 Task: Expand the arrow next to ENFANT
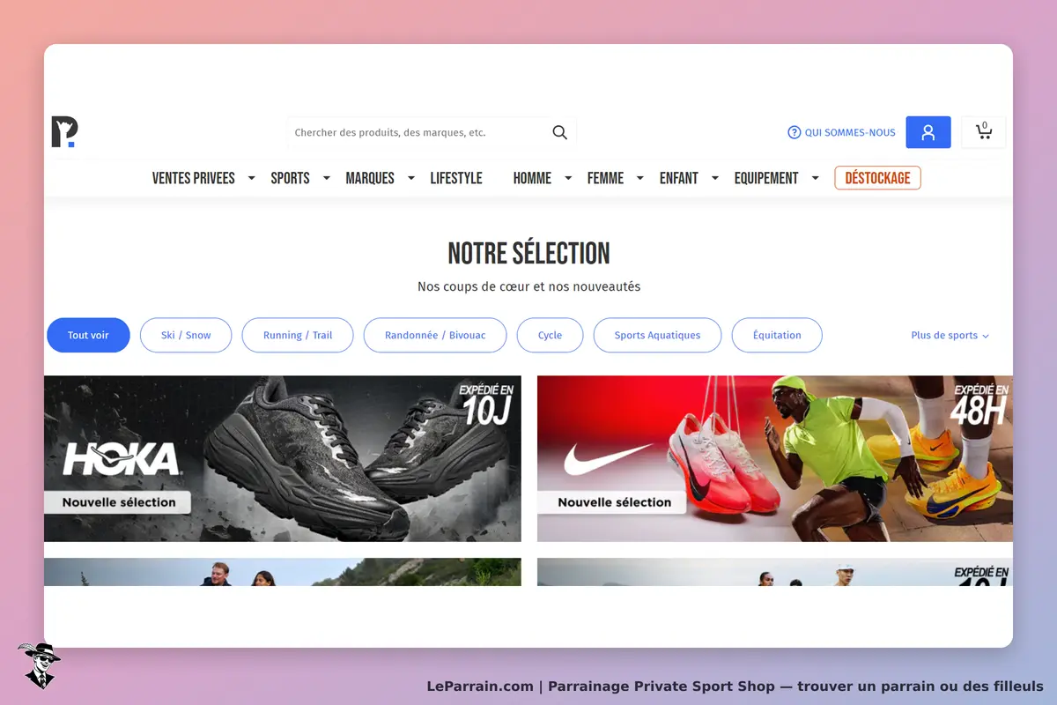[715, 178]
